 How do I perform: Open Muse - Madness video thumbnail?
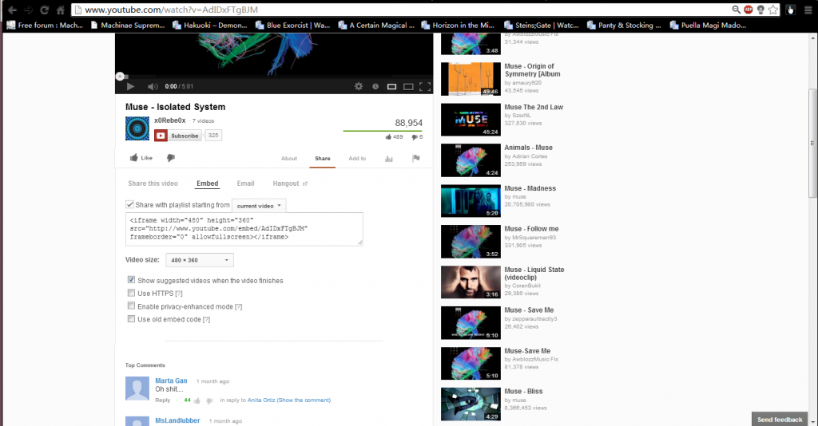point(471,201)
